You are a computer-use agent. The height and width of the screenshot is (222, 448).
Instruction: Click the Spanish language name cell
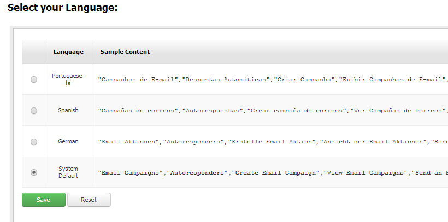click(68, 110)
